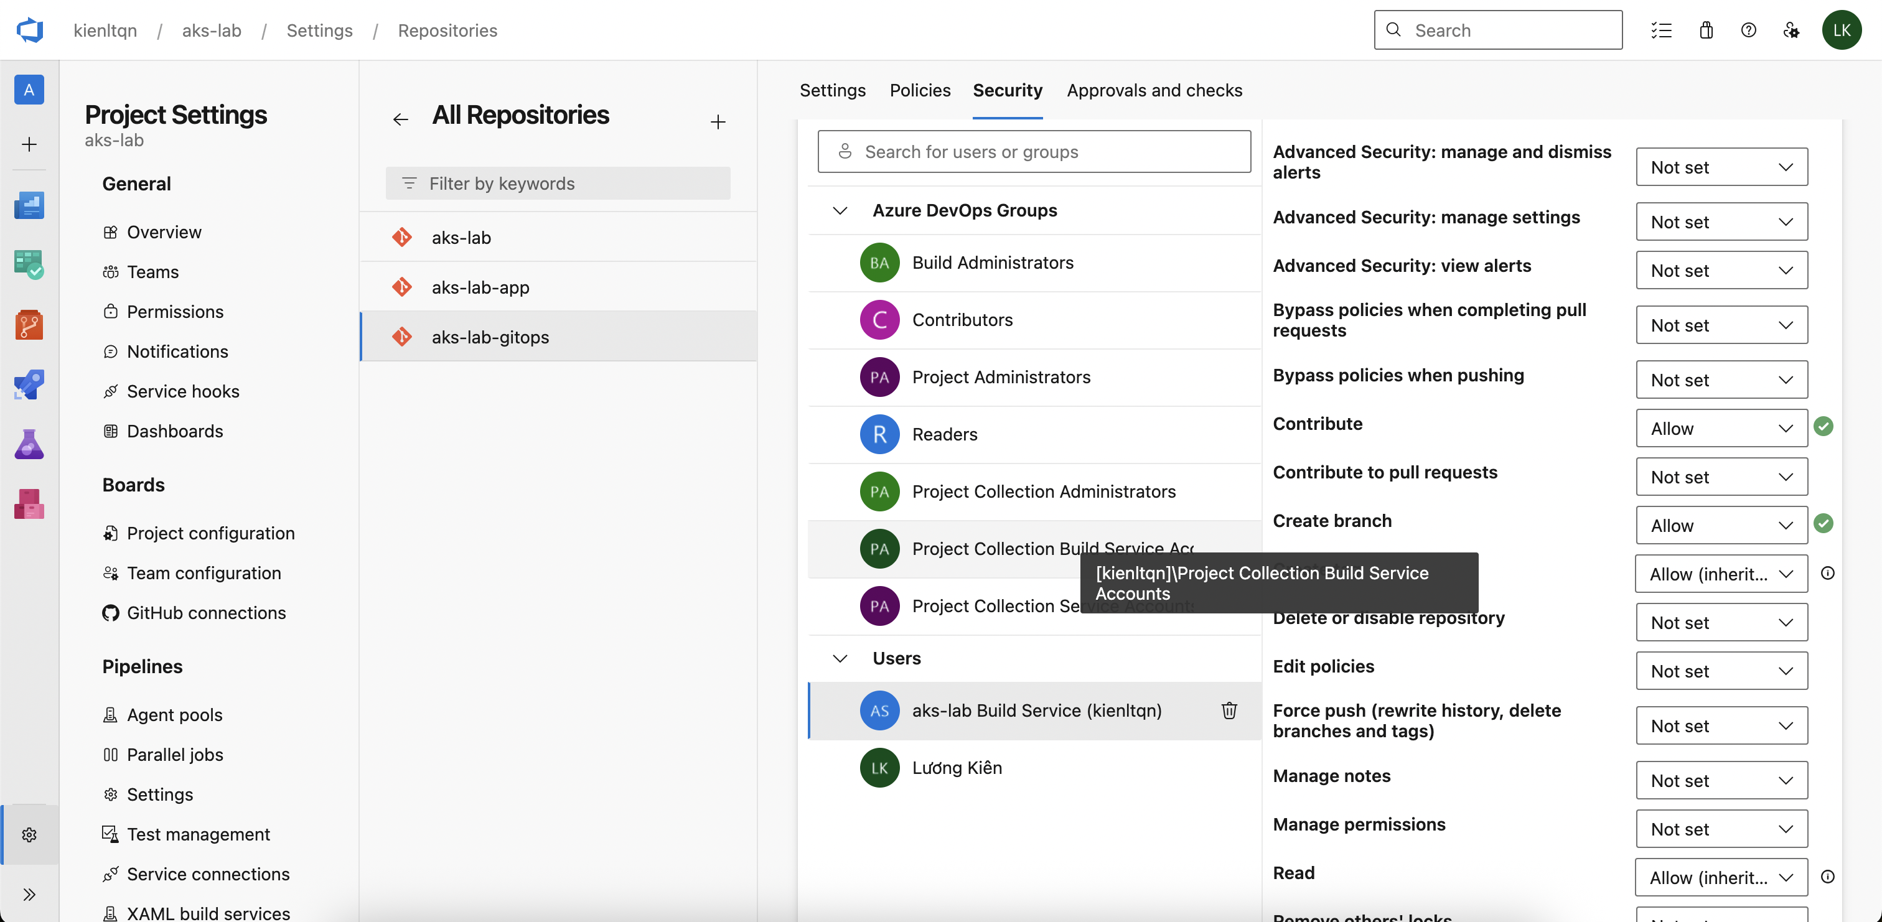
Task: Select the aks-lab-app repository
Action: 558,287
